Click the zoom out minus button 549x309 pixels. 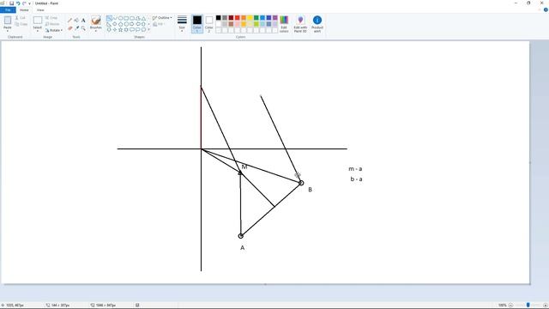[x=510, y=306]
